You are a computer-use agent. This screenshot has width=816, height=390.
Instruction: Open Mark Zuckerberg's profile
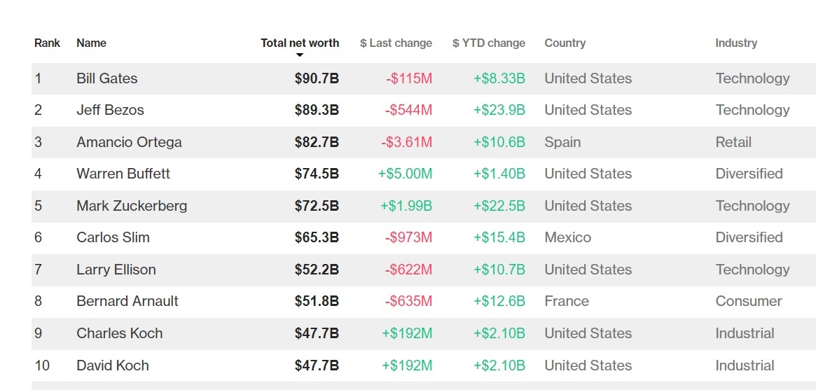[x=132, y=206]
